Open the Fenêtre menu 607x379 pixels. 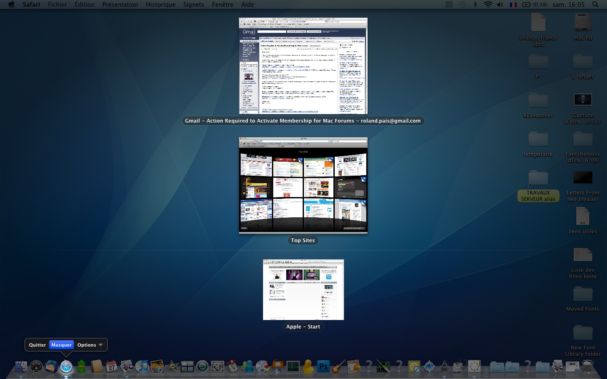(223, 4)
